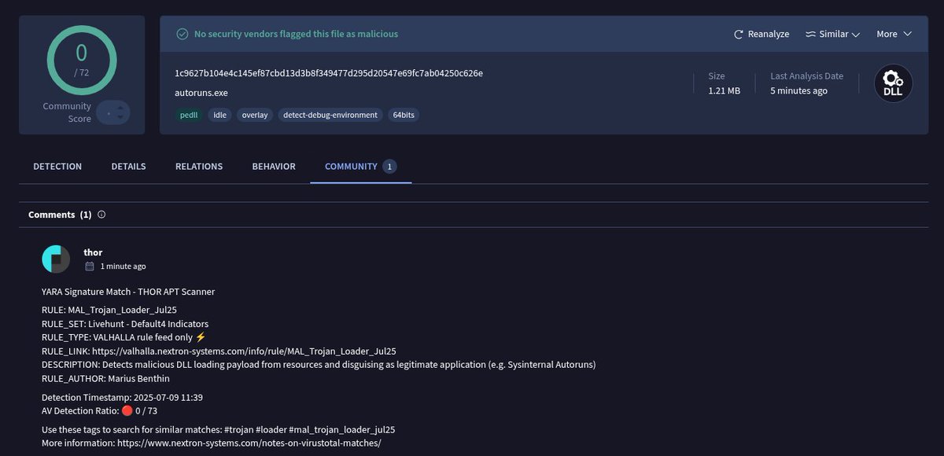
Task: Click the DLL file type icon
Action: [x=893, y=83]
